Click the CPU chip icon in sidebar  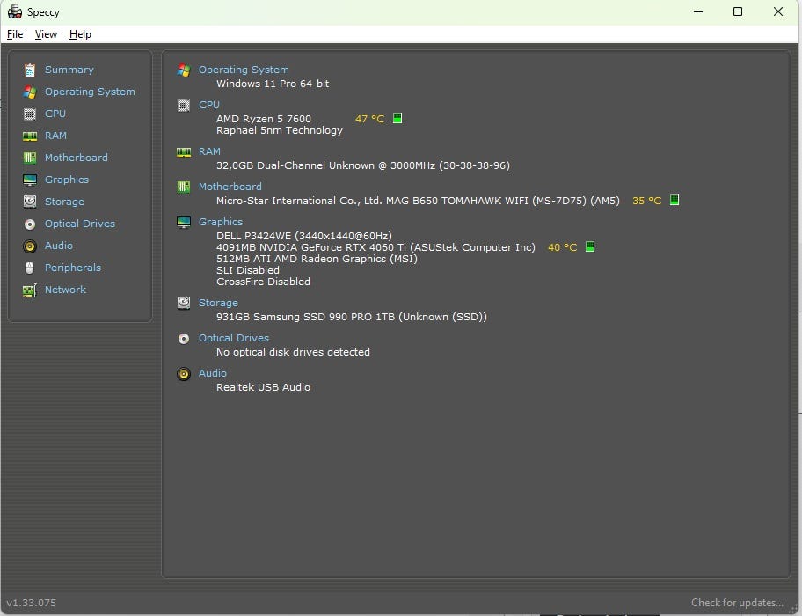click(x=30, y=114)
